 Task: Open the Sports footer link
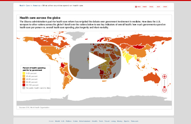pyautogui.click(x=127, y=121)
